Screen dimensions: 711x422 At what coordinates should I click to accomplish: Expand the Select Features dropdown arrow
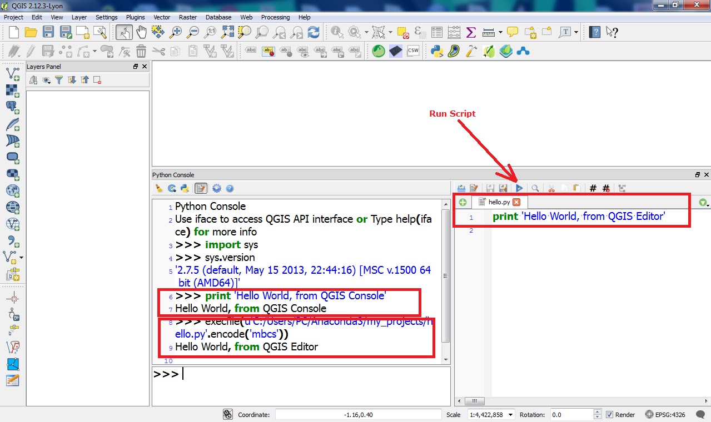click(391, 32)
